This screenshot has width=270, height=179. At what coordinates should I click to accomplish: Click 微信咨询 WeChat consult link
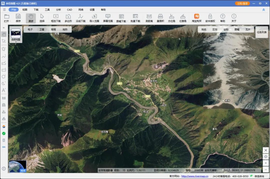259,176
